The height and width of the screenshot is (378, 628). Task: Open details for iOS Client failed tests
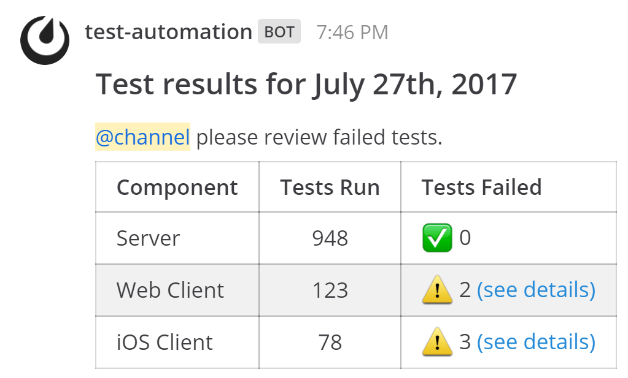click(537, 342)
